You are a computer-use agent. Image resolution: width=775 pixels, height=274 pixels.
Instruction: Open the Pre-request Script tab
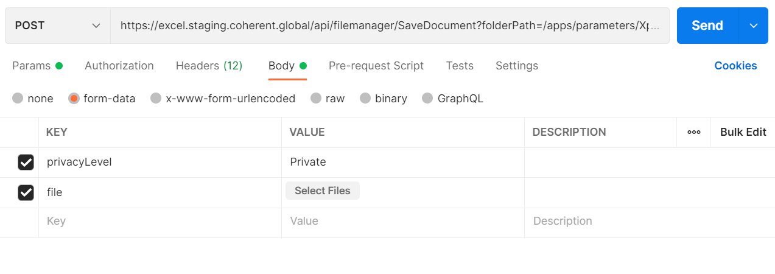tap(376, 66)
